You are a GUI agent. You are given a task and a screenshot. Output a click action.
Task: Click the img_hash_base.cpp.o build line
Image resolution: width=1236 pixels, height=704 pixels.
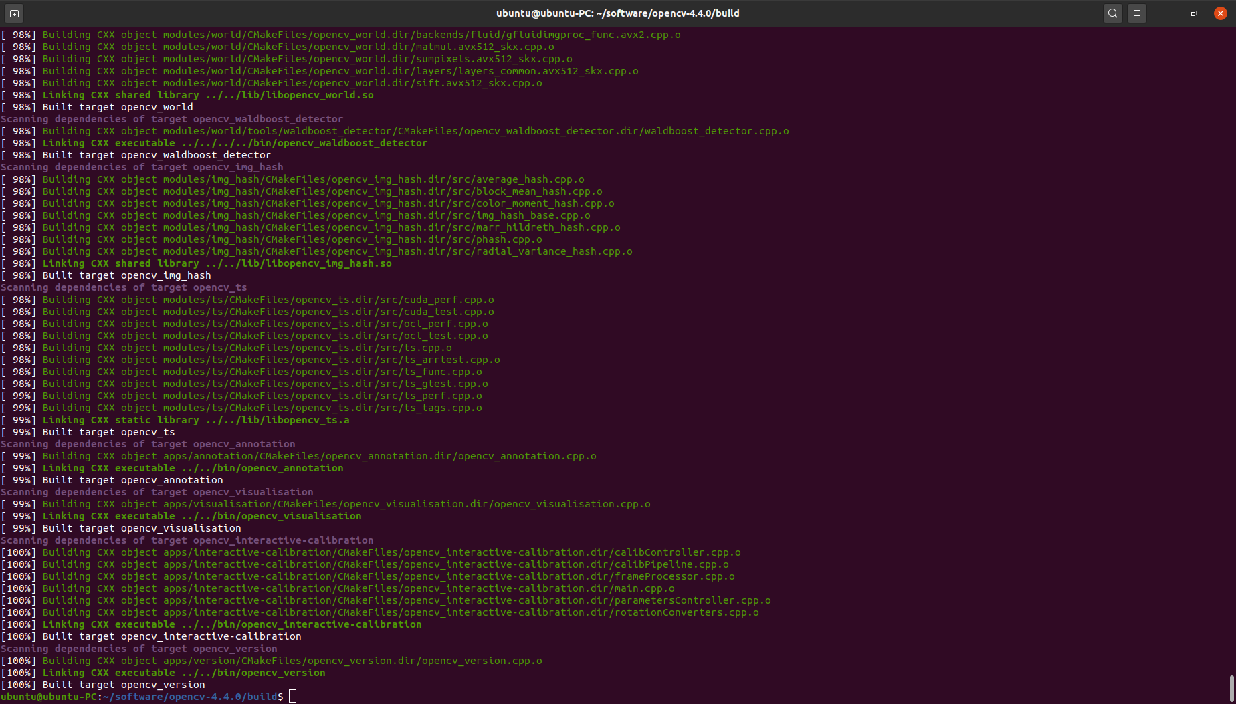[296, 215]
